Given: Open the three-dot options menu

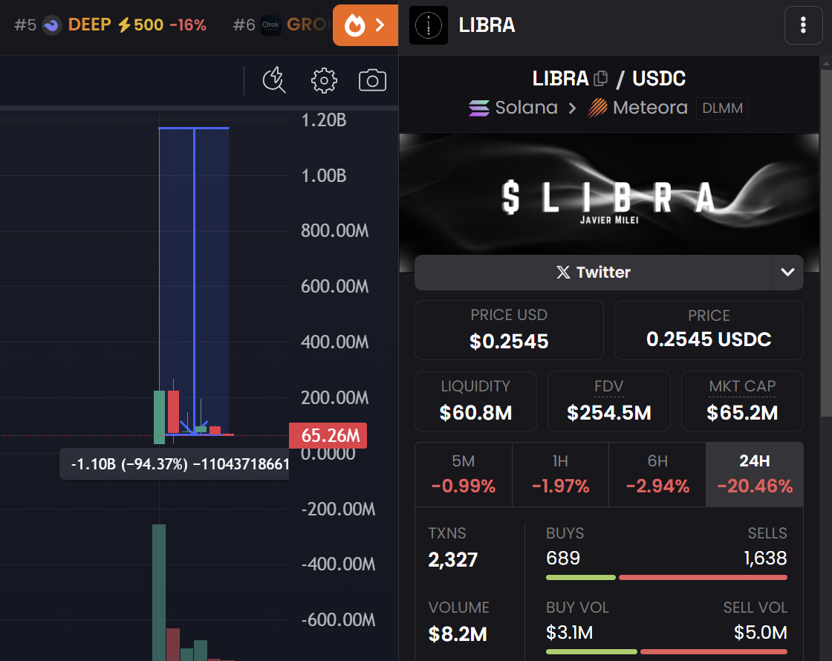Looking at the screenshot, I should 803,25.
